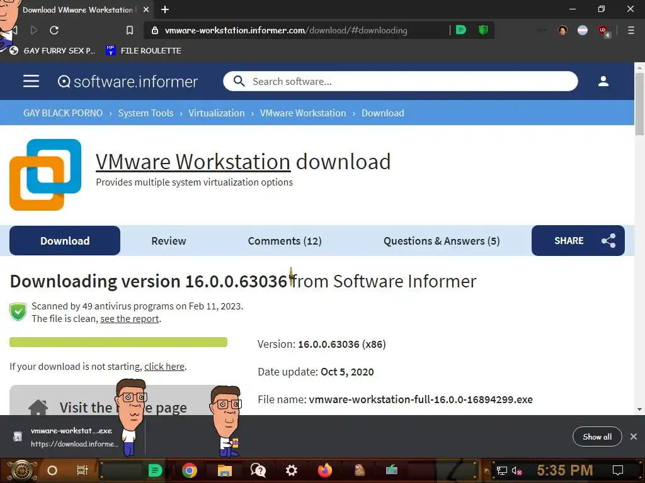
Task: Click the green shield clean-file icon
Action: coord(18,312)
